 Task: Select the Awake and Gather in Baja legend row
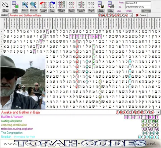pyautogui.click(x=78, y=113)
